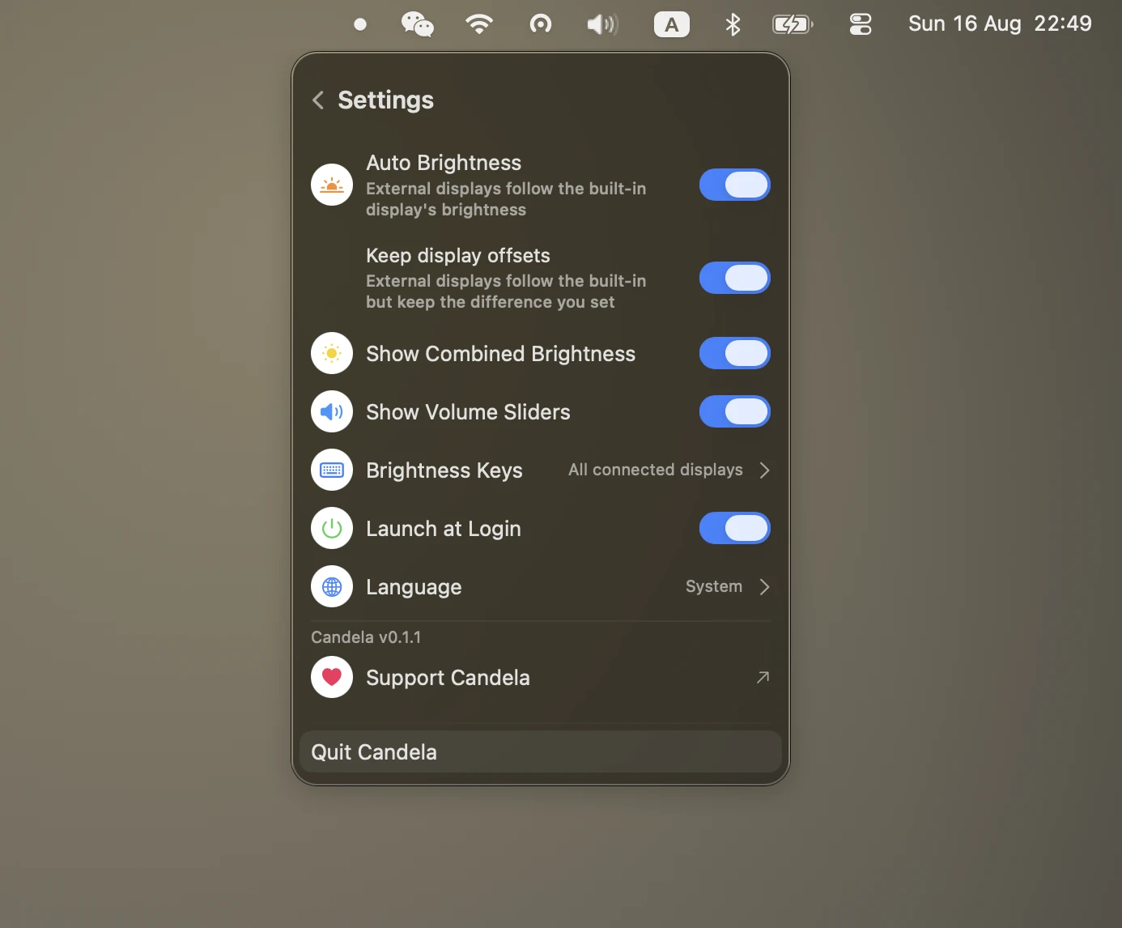Toggle the Show Volume Sliders switch
1122x928 pixels.
pyautogui.click(x=735, y=411)
